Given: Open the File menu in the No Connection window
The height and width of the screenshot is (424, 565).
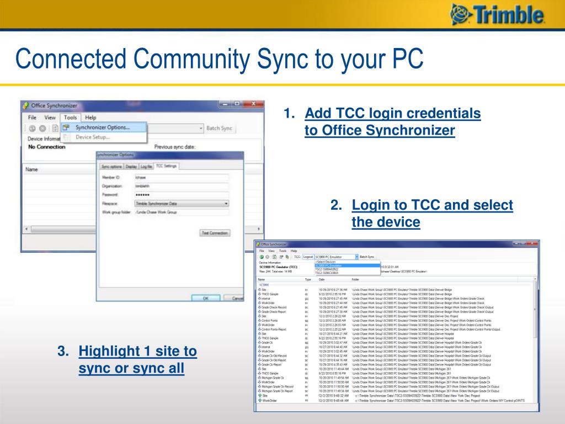Looking at the screenshot, I should pyautogui.click(x=32, y=118).
